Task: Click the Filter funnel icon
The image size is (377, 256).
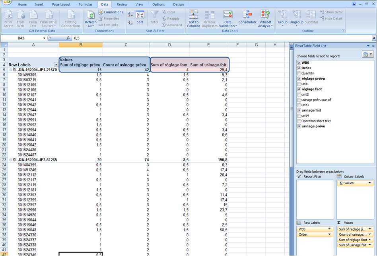Action: (x=154, y=15)
